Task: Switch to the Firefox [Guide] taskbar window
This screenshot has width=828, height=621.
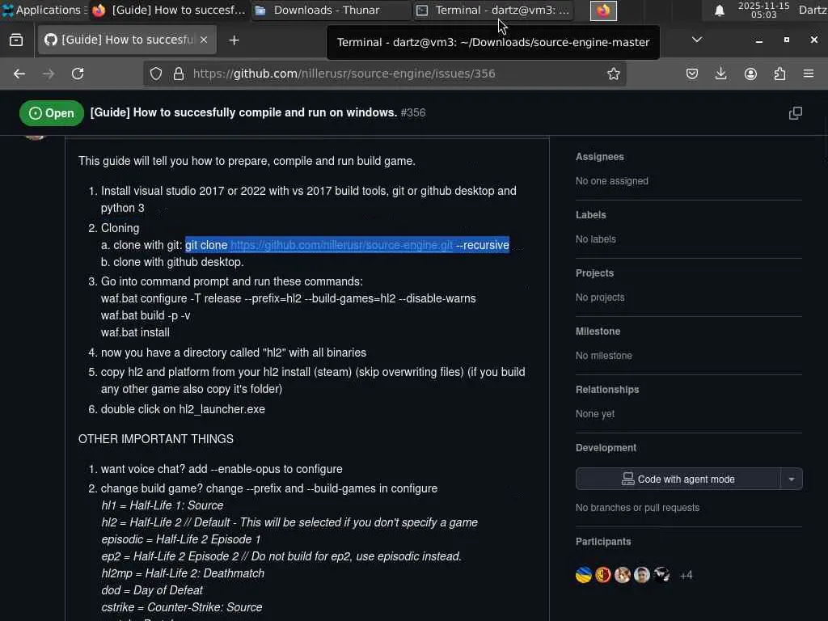Action: coord(169,10)
